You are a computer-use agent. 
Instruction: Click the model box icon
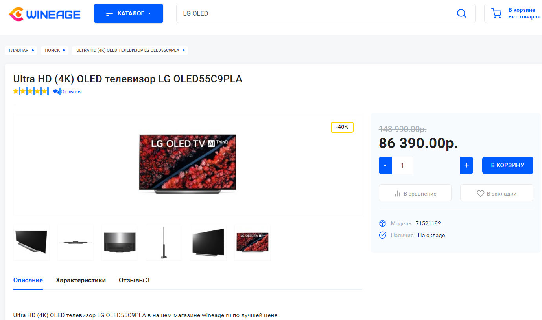pos(382,223)
